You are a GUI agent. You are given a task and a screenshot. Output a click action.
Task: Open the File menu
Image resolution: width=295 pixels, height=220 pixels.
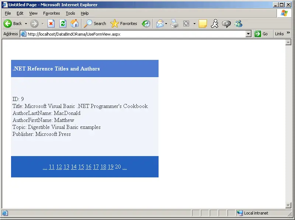pyautogui.click(x=8, y=13)
